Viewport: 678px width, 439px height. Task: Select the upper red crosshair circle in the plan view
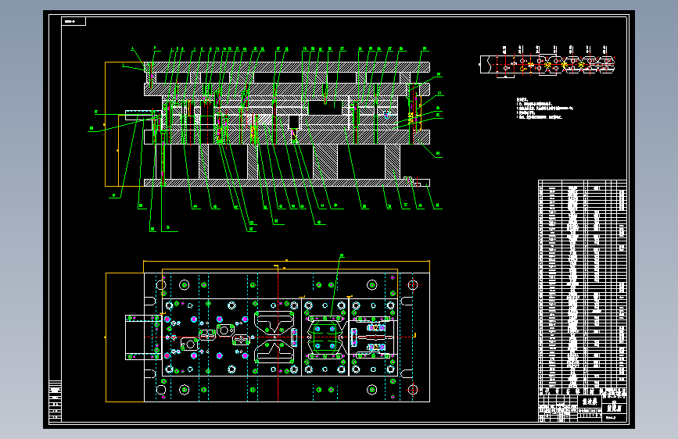[413, 285]
